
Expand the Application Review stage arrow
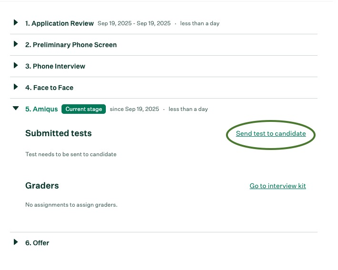tap(16, 23)
